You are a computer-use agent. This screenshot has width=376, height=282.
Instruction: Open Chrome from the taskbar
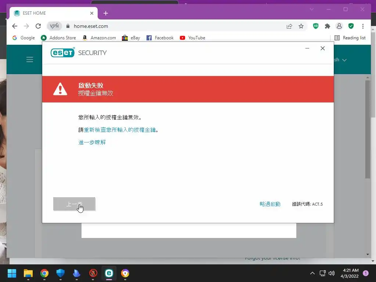pos(44,273)
